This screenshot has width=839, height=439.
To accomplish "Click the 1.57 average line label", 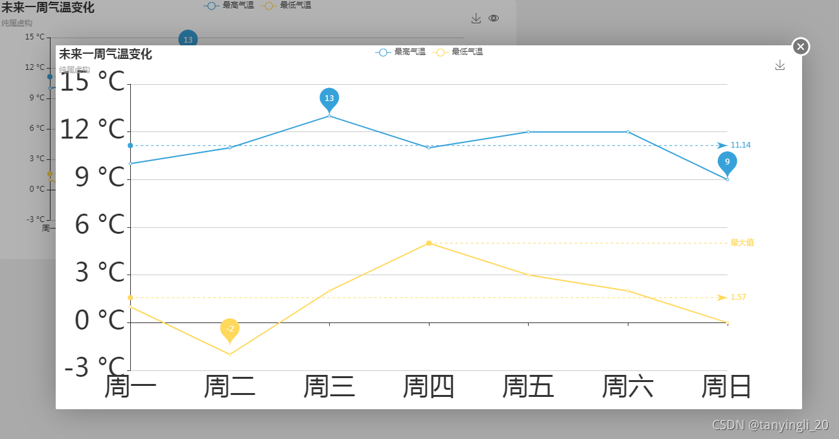I will coord(739,297).
